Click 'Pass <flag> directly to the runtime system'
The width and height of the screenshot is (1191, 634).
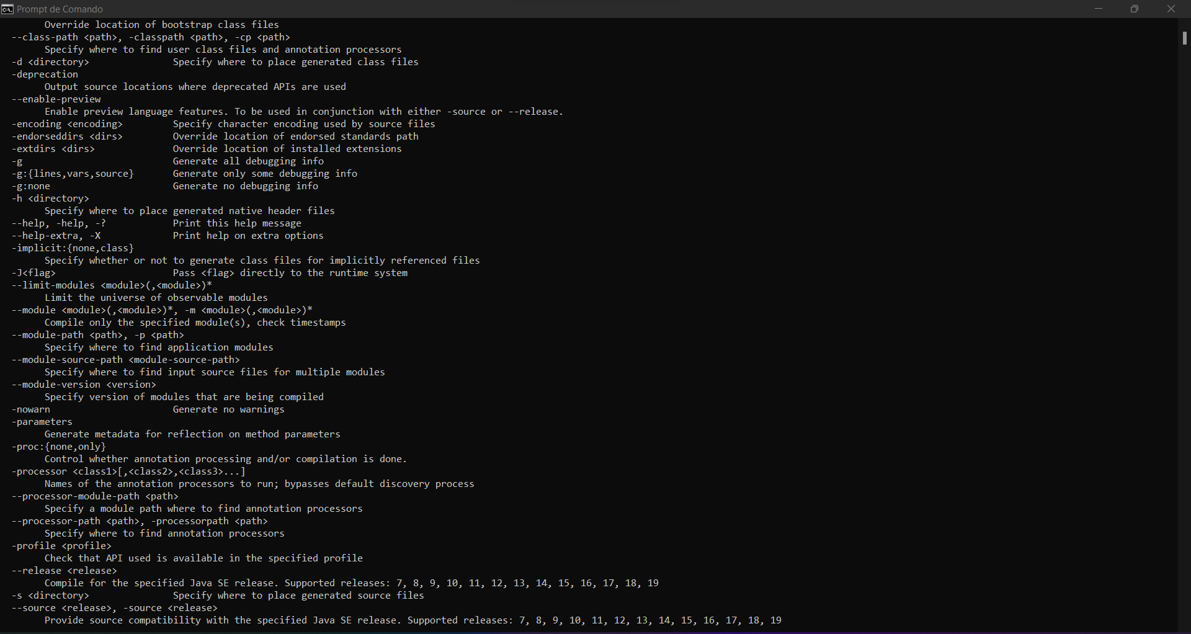pos(290,273)
